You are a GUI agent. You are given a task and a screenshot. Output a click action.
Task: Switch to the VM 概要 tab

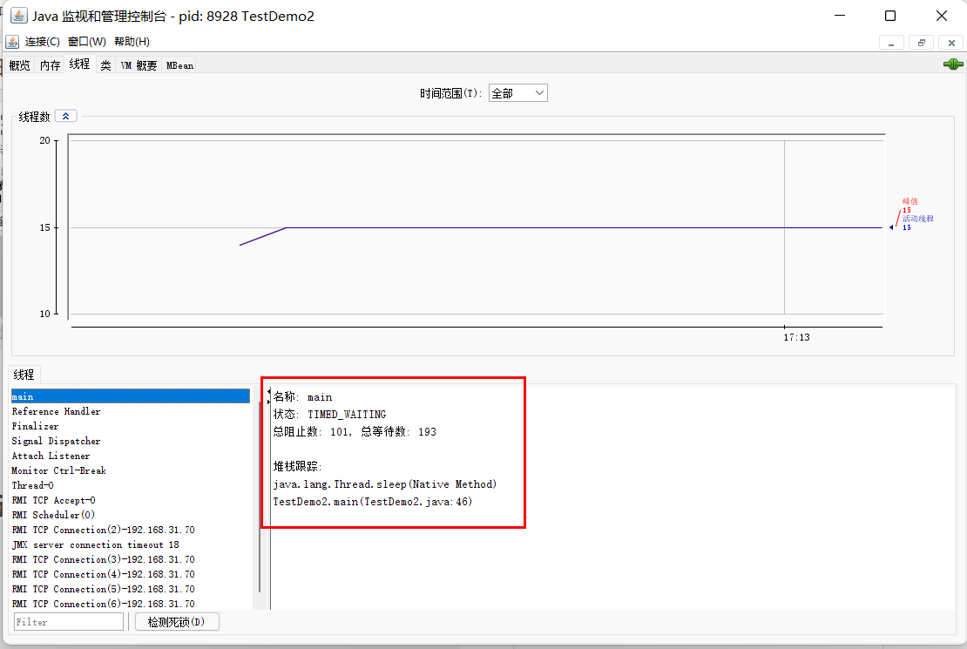[139, 65]
